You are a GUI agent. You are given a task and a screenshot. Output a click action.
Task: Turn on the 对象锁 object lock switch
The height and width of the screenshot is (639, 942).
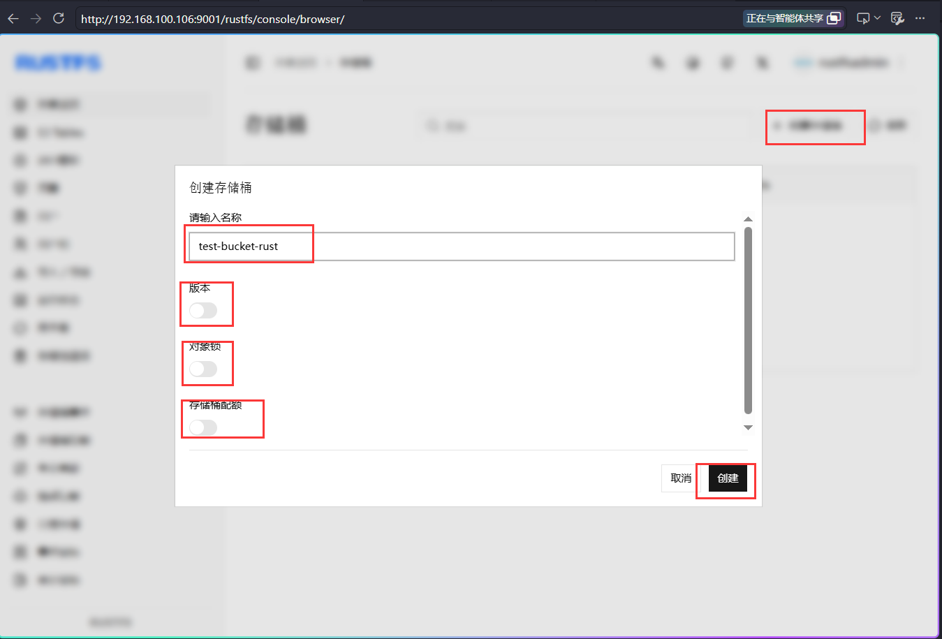pyautogui.click(x=203, y=369)
